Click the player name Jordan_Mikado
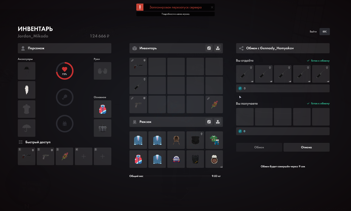This screenshot has width=351, height=211. [x=33, y=36]
